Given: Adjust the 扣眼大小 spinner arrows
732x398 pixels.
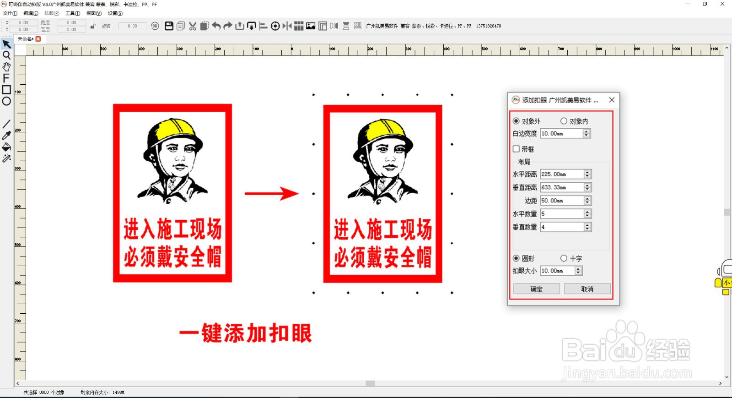Looking at the screenshot, I should (578, 271).
